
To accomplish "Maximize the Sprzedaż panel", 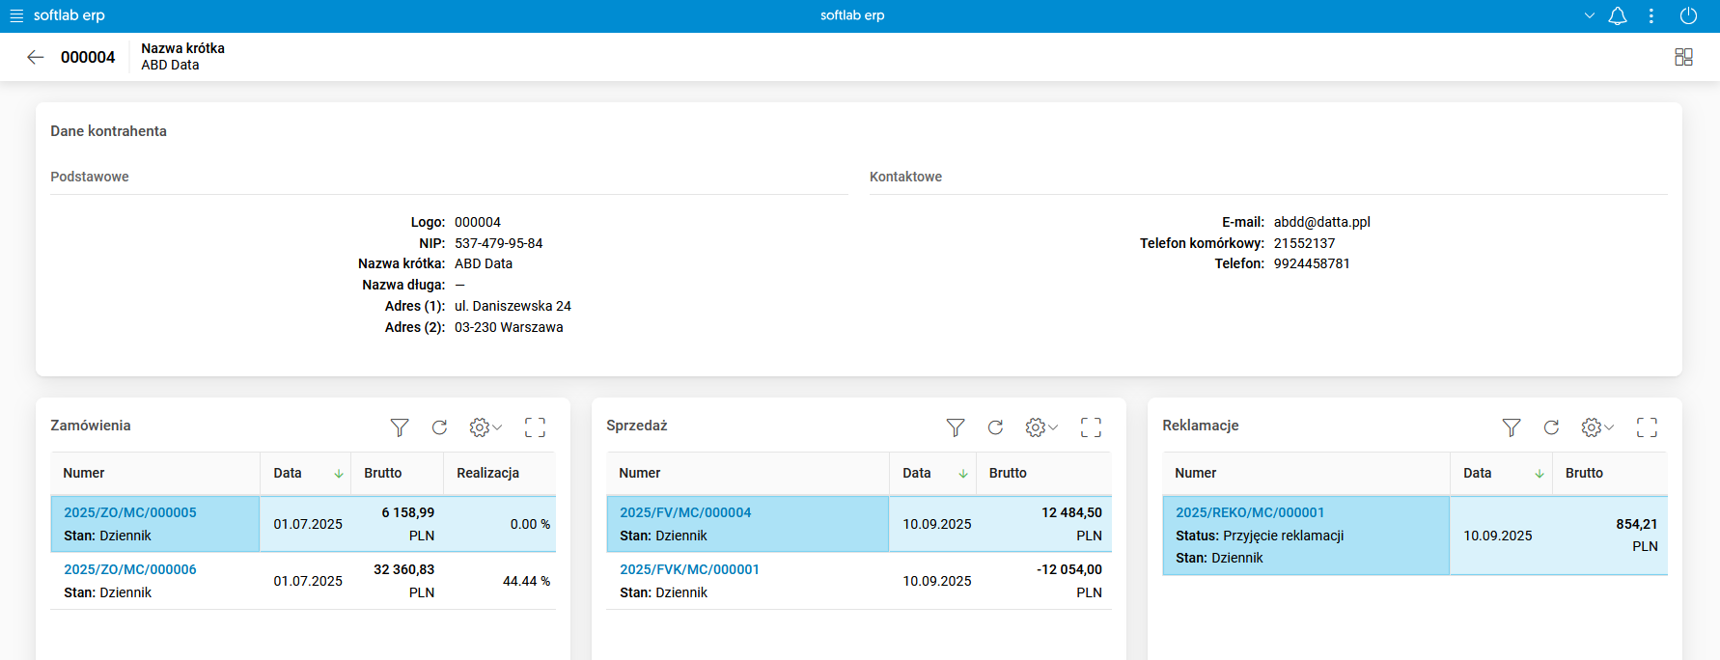I will [1091, 427].
